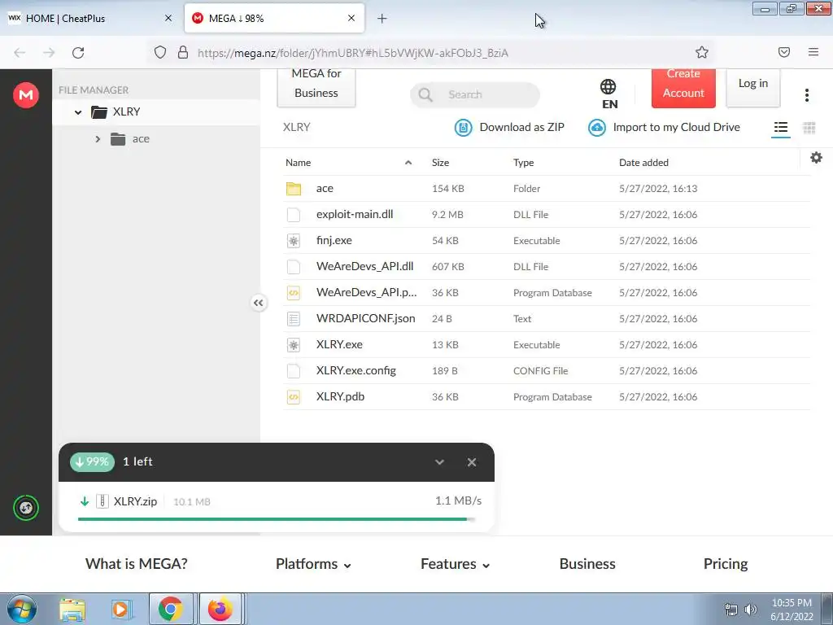
Task: Click the WeAreDevs_API.pdb file icon
Action: (x=293, y=293)
